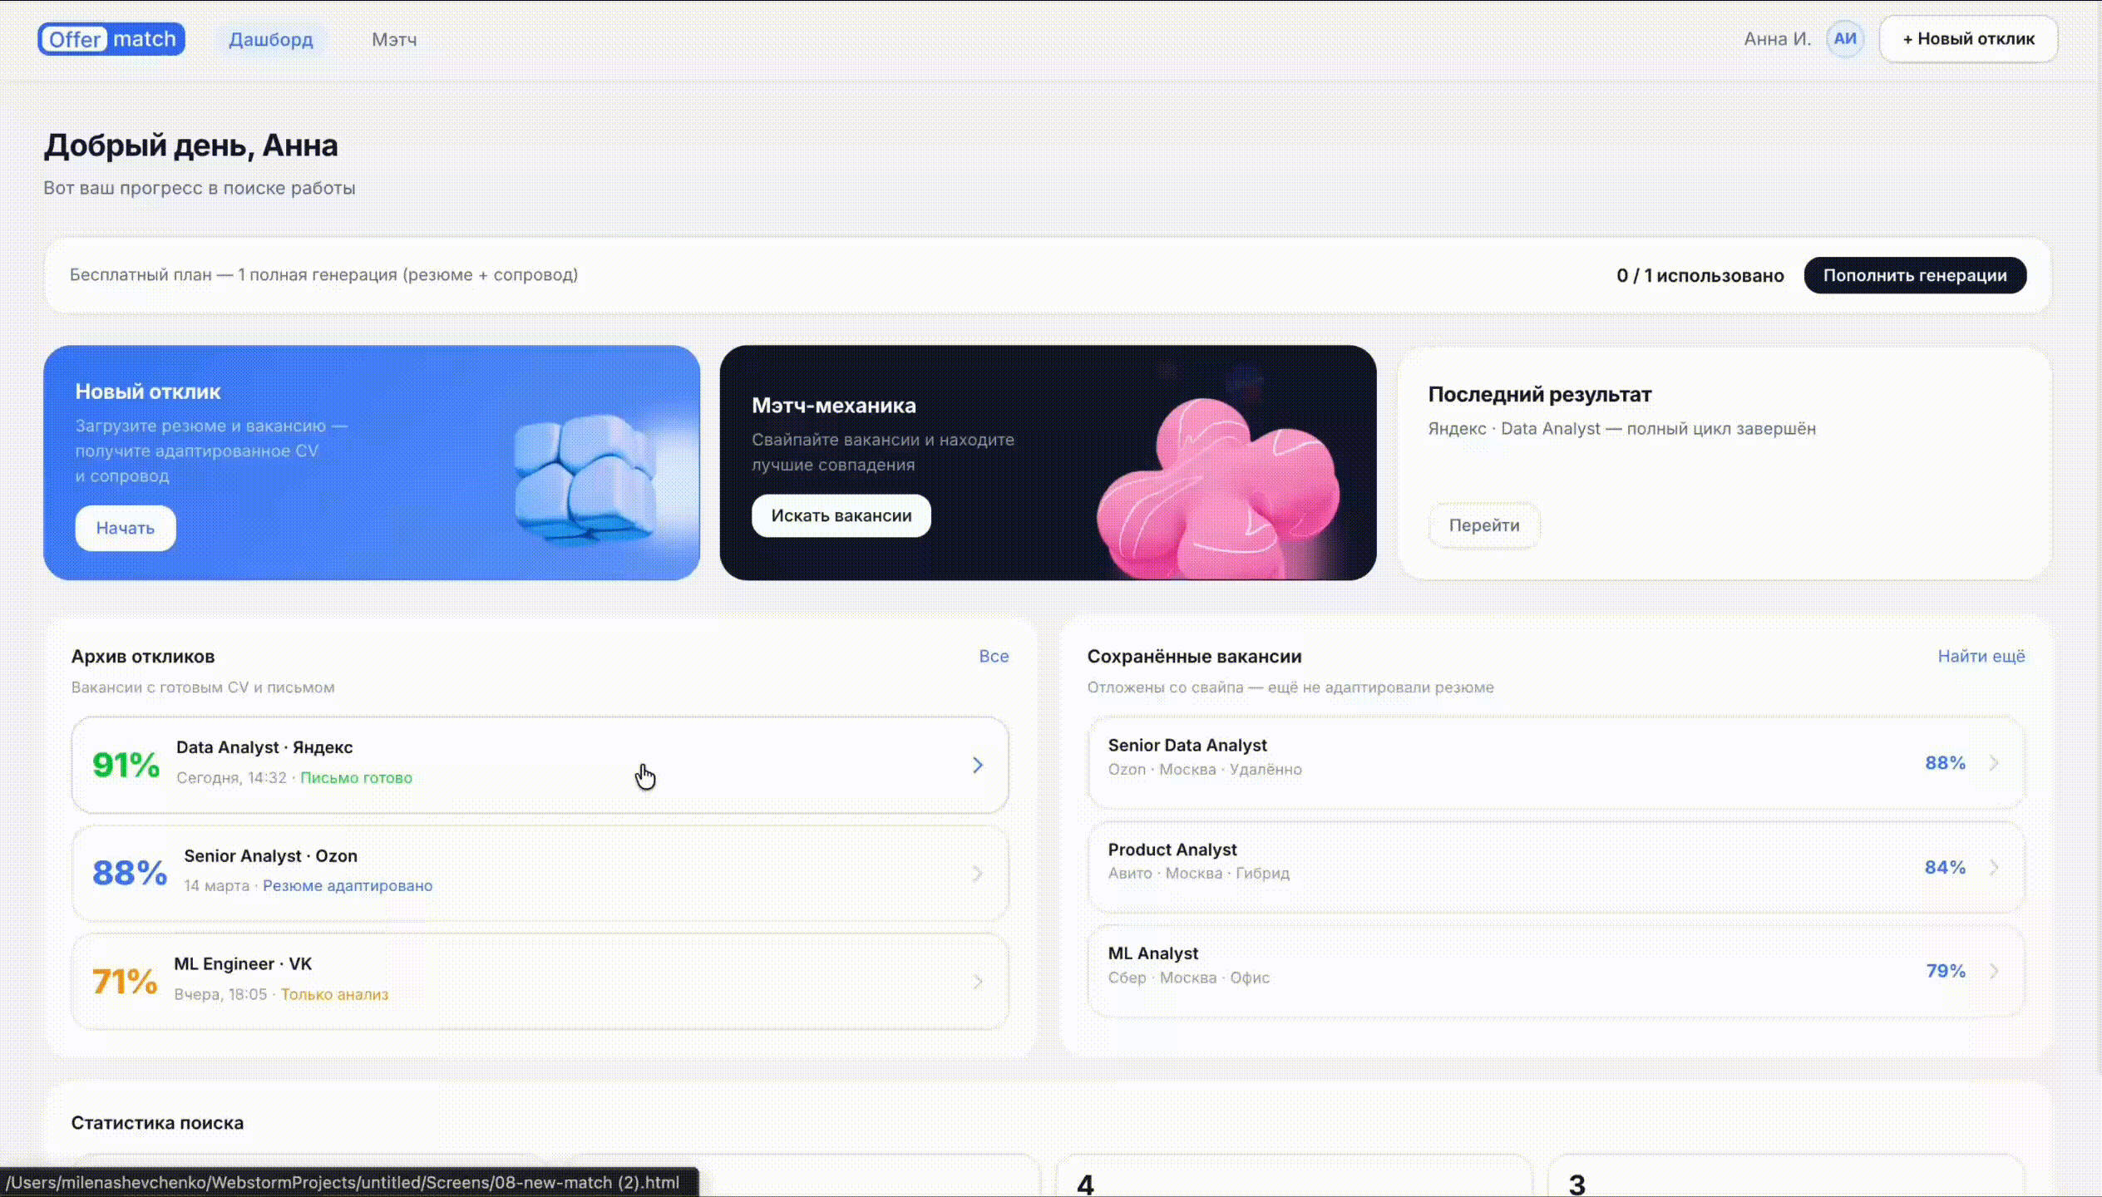
Task: Click Последний результат heading
Action: (1539, 394)
